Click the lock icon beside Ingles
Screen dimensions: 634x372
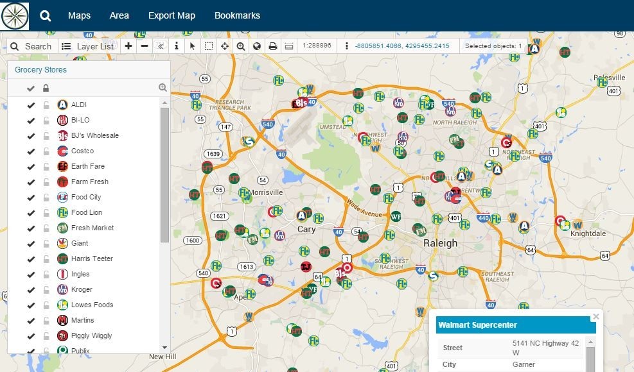46,274
